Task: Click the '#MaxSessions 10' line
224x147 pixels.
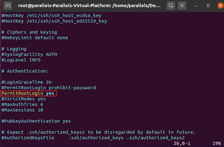Action: click(x=22, y=110)
